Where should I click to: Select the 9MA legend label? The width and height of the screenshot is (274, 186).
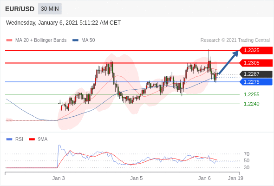click(x=43, y=139)
